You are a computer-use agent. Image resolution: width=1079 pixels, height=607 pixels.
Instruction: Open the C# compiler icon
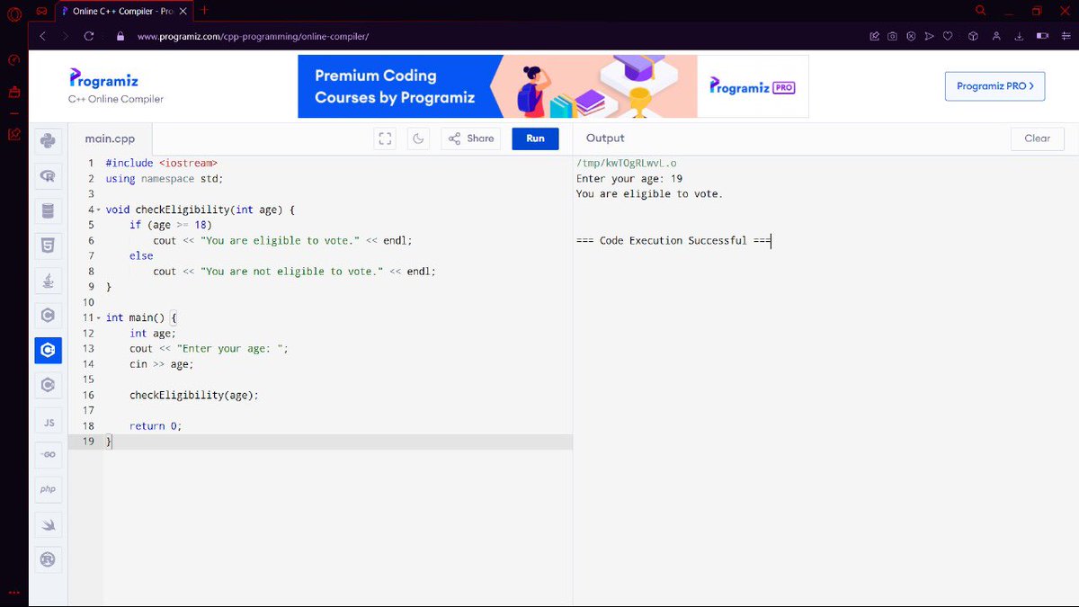[x=48, y=385]
